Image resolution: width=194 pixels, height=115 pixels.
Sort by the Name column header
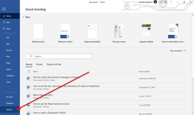(35, 71)
